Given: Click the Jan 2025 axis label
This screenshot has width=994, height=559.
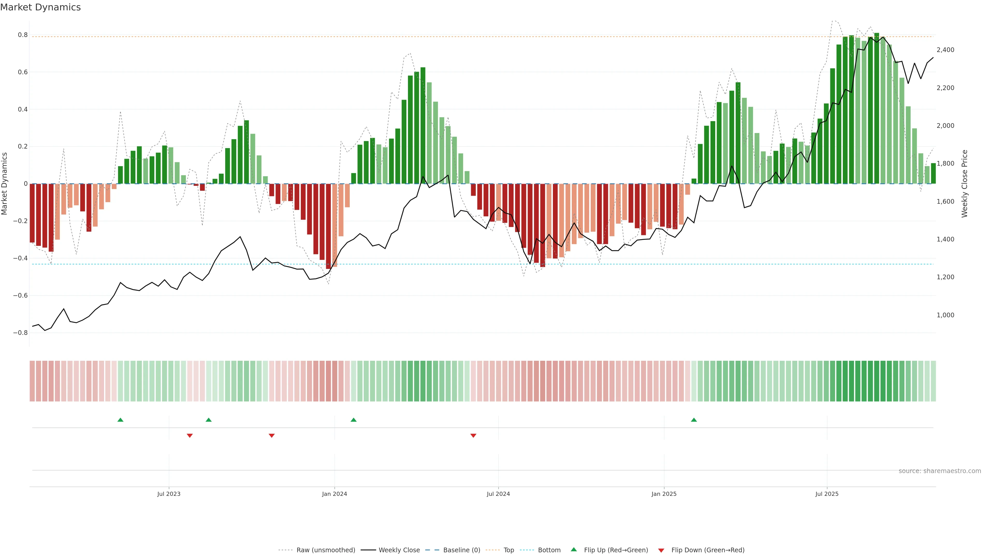Looking at the screenshot, I should click(664, 494).
